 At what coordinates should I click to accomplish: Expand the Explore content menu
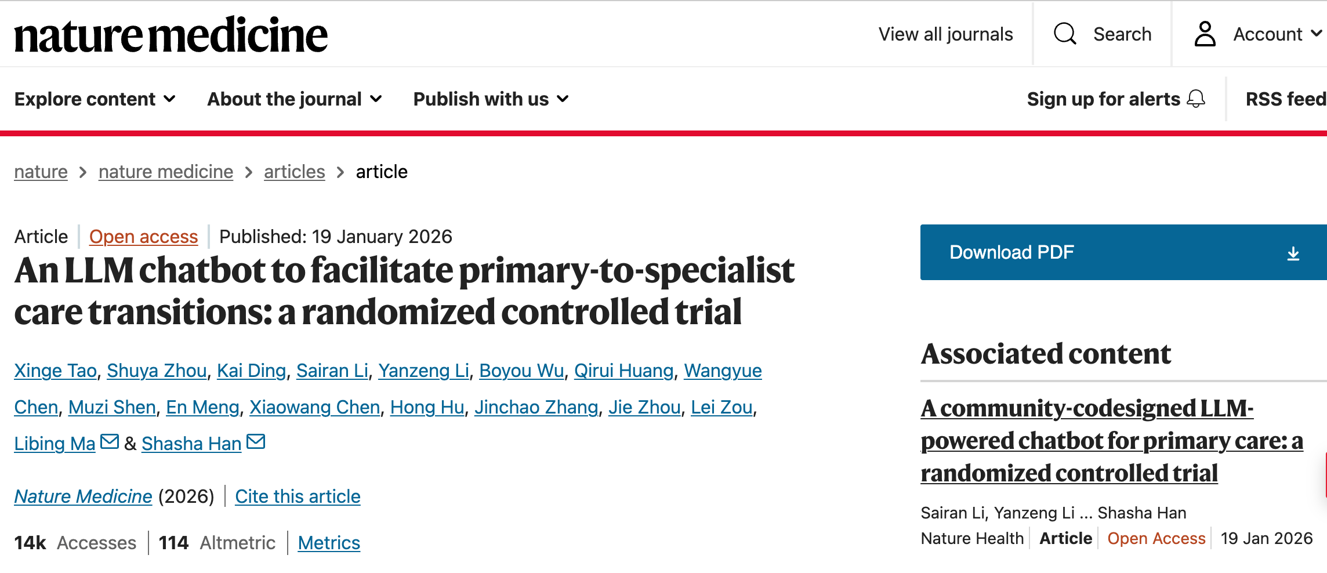[x=95, y=99]
